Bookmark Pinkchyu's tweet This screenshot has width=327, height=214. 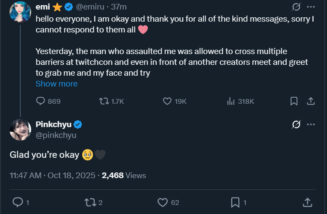coord(235,202)
